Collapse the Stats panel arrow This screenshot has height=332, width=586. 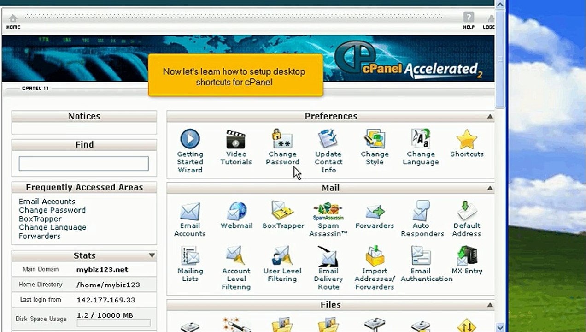[152, 255]
